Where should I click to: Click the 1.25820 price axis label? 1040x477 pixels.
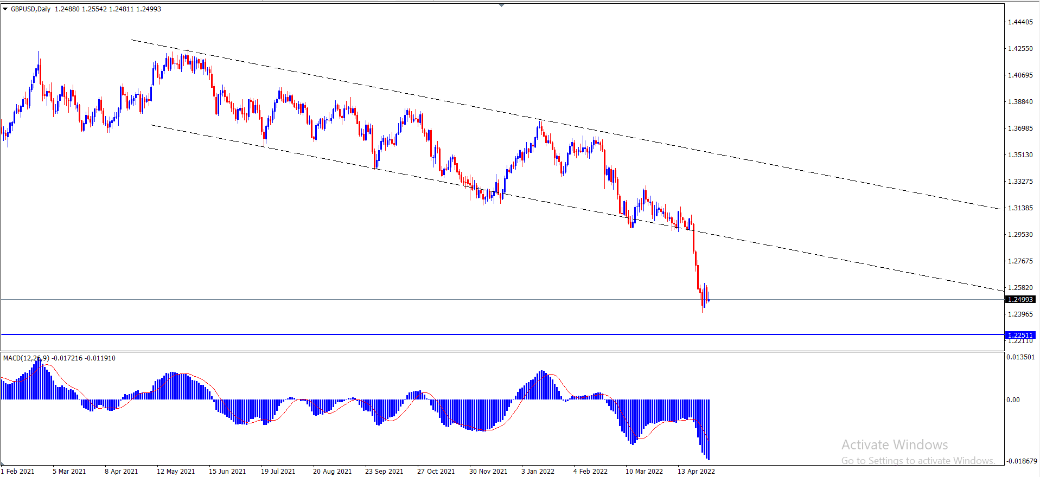click(1020, 288)
